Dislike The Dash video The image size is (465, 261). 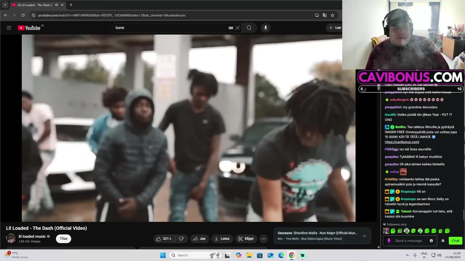tap(181, 239)
